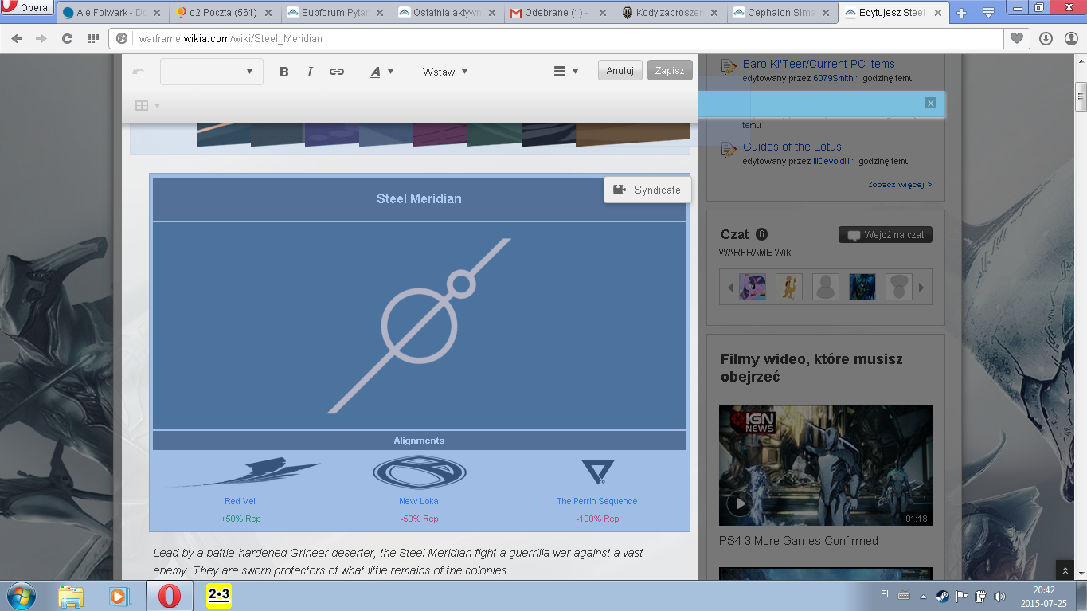Image resolution: width=1087 pixels, height=611 pixels.
Task: Click Zobacz więcej link
Action: point(900,185)
